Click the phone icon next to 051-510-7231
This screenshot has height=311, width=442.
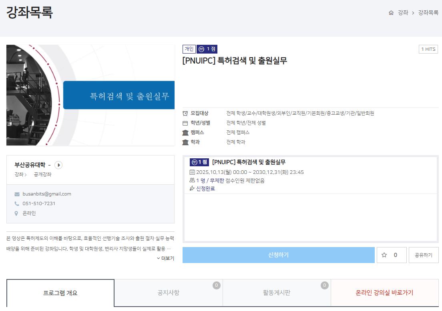[x=17, y=204]
